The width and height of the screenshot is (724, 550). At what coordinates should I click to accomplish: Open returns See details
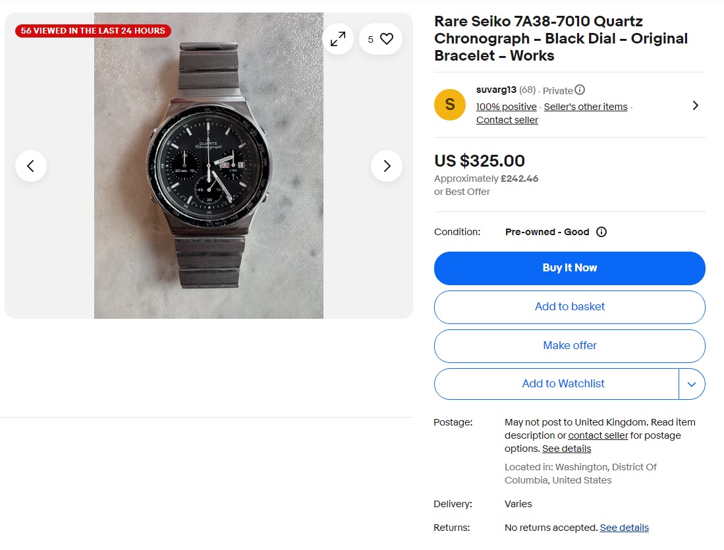click(x=624, y=527)
